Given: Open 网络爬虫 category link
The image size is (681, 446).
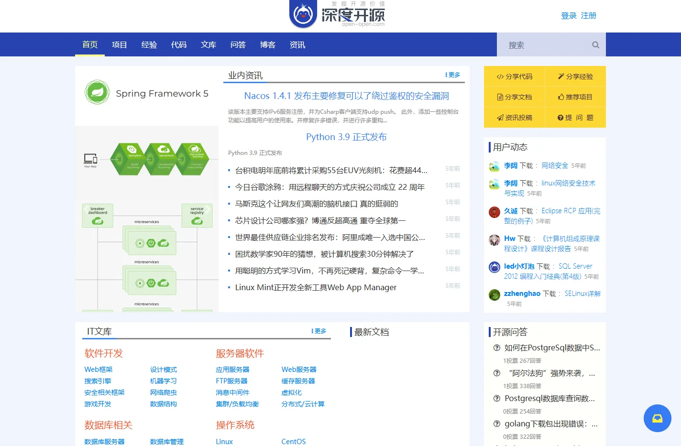Looking at the screenshot, I should pyautogui.click(x=164, y=392).
